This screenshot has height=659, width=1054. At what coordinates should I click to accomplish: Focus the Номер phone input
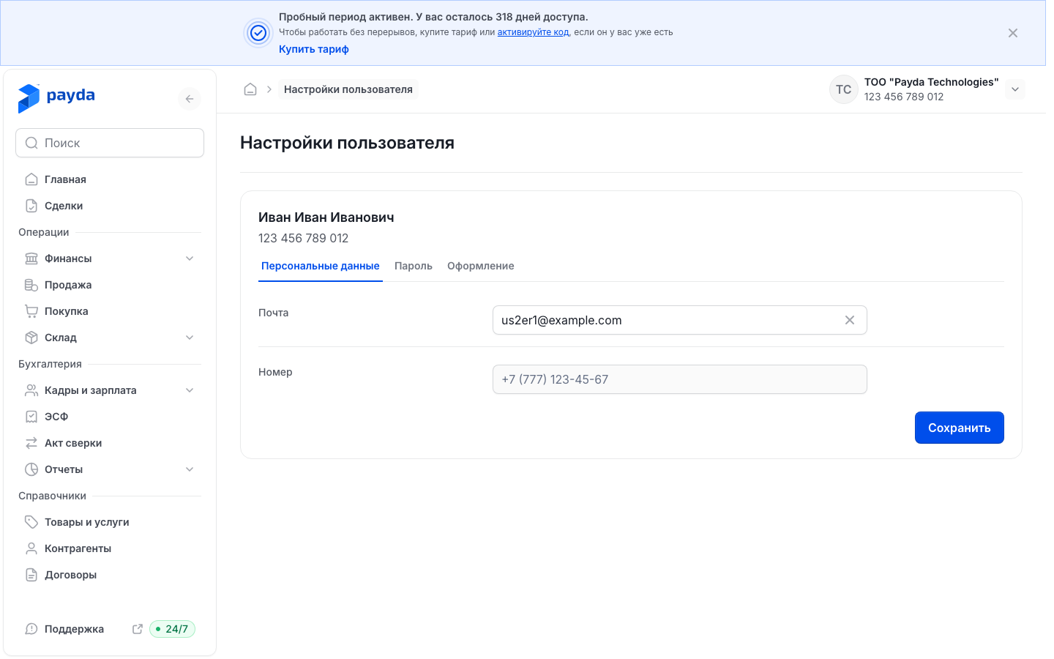[x=680, y=379]
